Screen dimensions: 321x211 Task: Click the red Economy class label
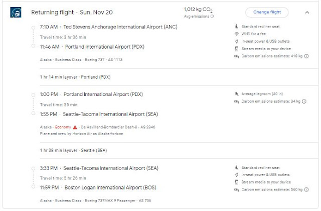click(x=62, y=127)
